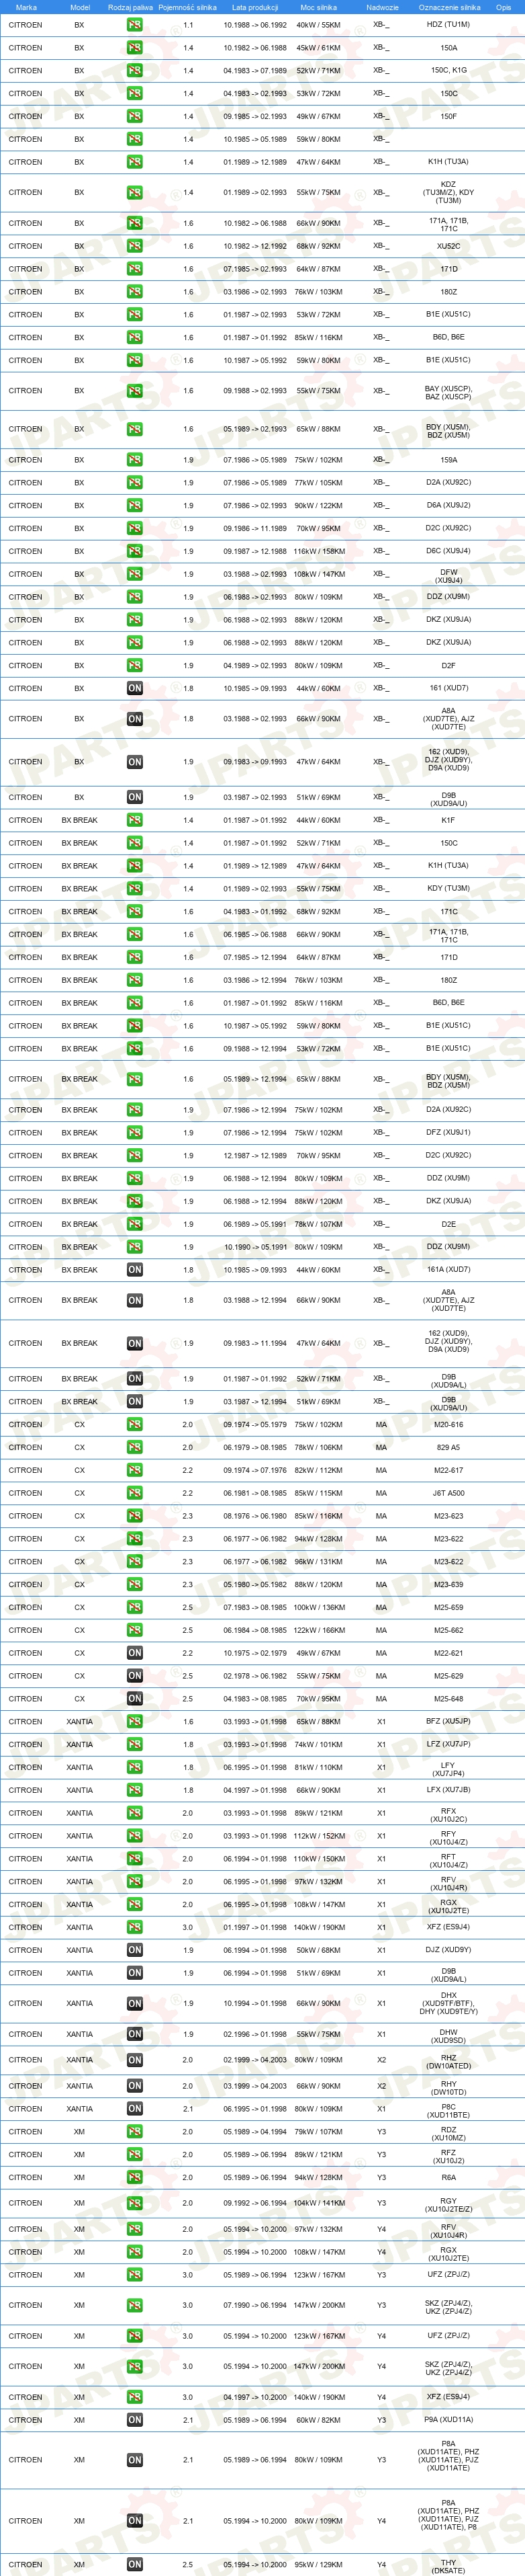
Task: Click the power value 112kW / 152KM
Action: pyautogui.click(x=318, y=1836)
